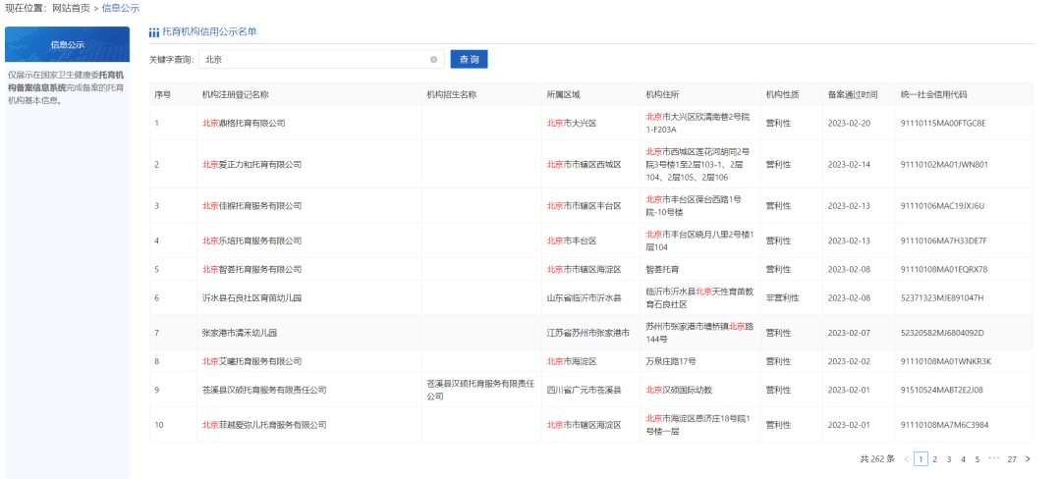This screenshot has width=1061, height=479.
Task: Go to page 2
Action: click(x=934, y=458)
